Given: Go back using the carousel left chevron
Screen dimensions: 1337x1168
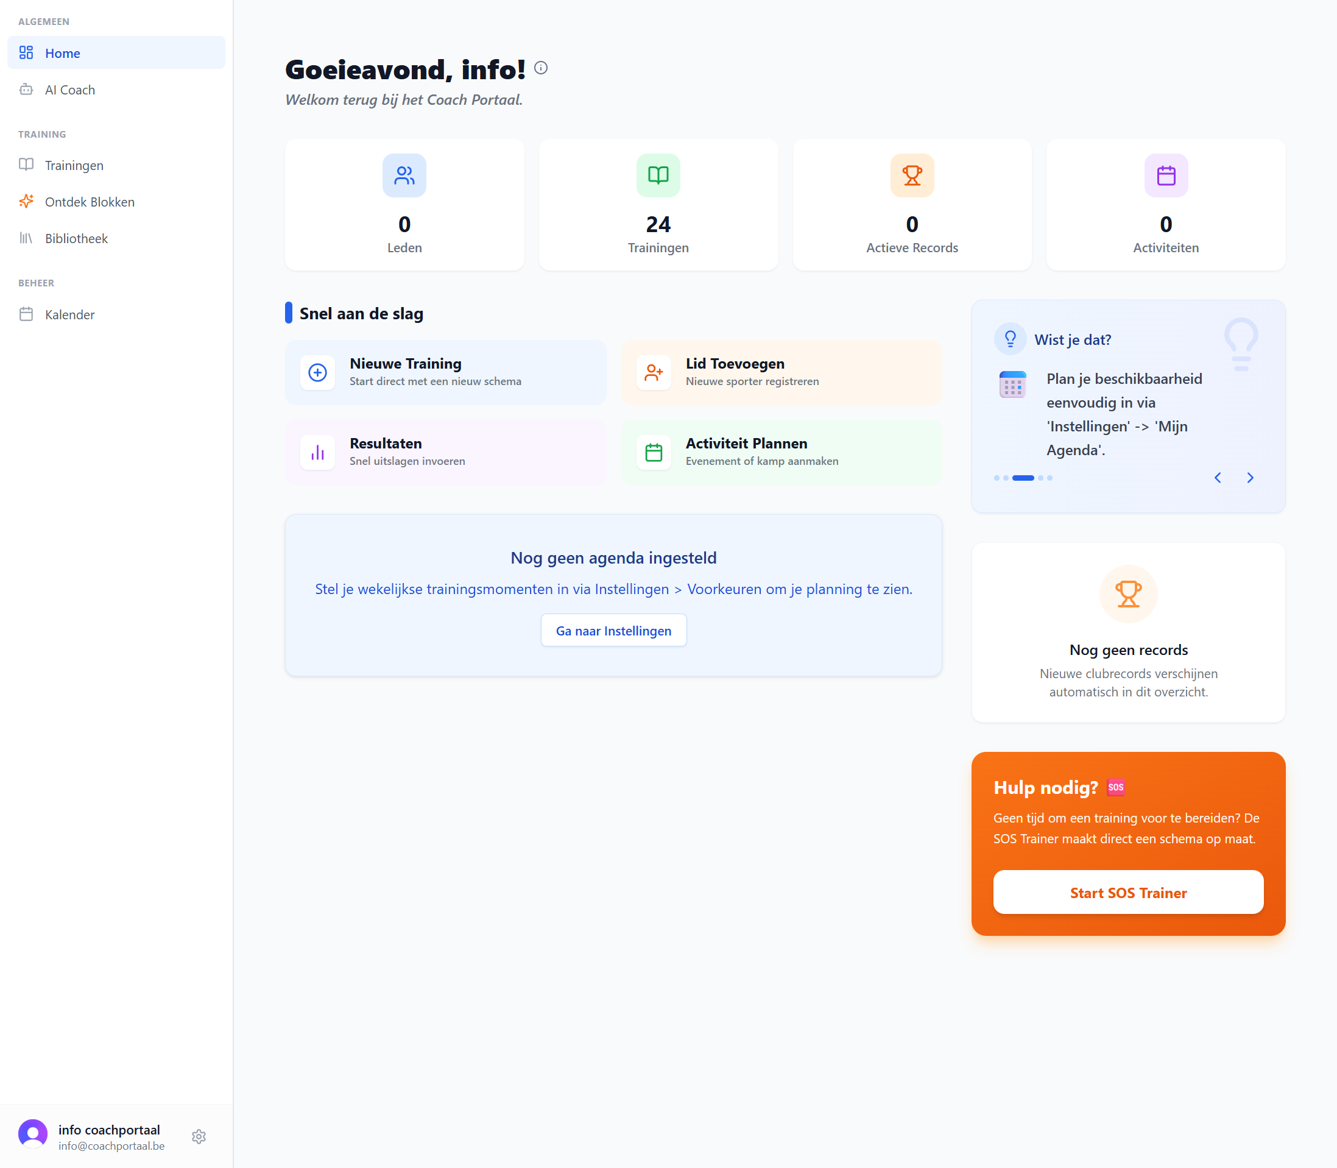Looking at the screenshot, I should click(1217, 477).
